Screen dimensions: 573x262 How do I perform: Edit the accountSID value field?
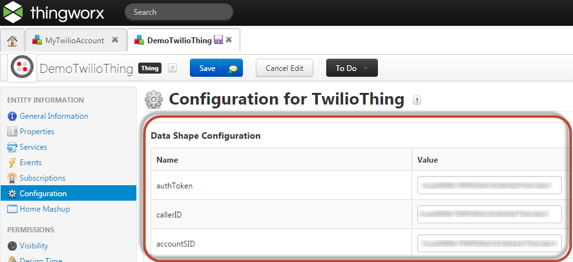tap(489, 243)
